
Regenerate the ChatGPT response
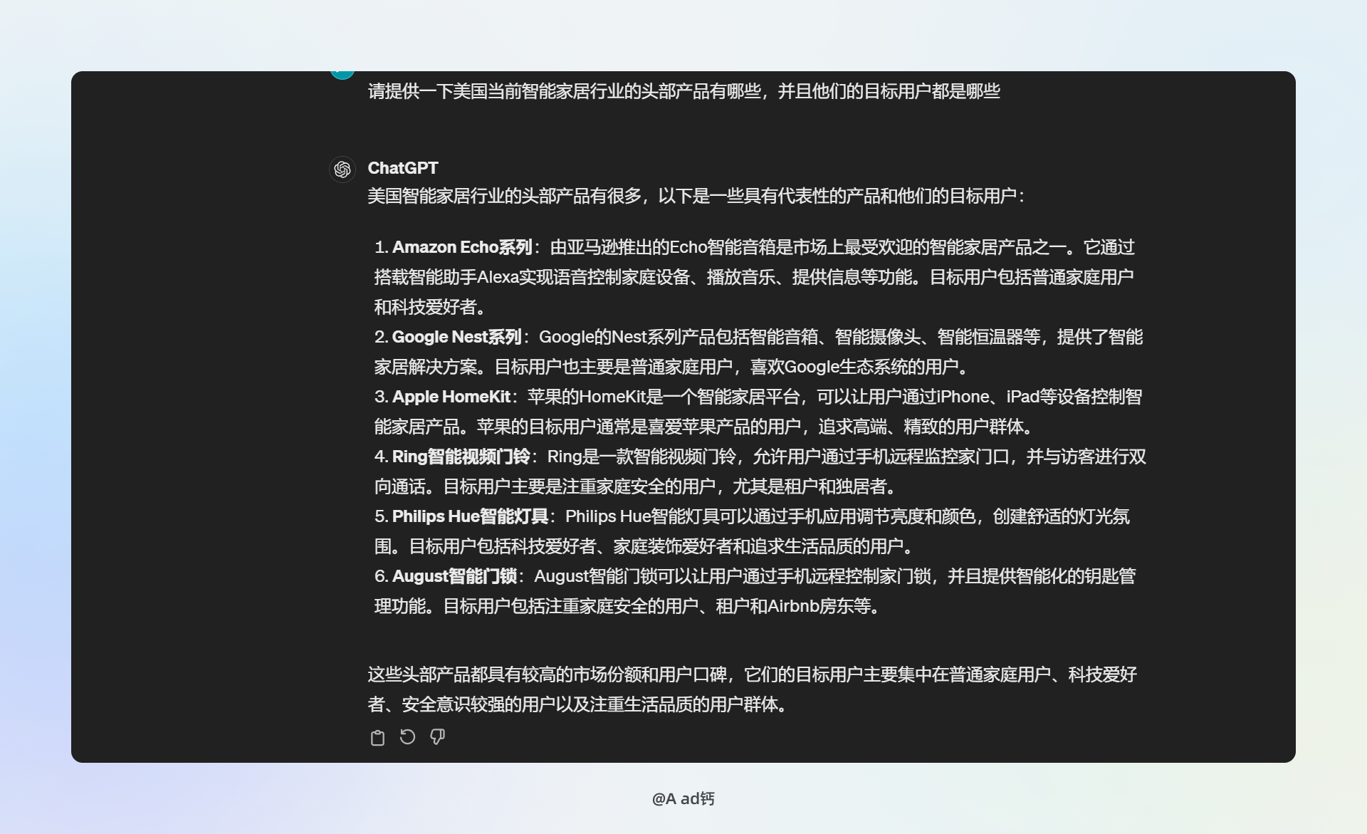[x=407, y=737]
